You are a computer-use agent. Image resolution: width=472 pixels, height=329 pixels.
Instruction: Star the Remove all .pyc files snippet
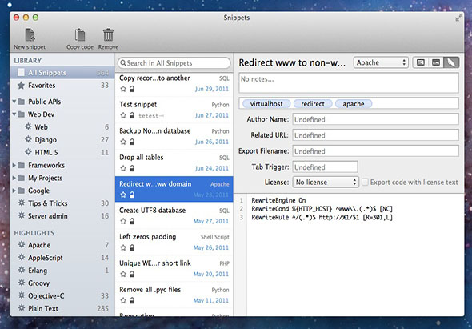tap(123, 301)
